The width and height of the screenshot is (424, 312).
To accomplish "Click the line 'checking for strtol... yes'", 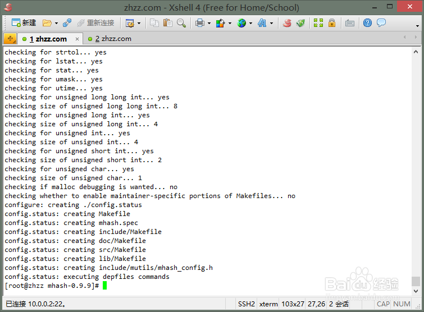I will (x=56, y=52).
